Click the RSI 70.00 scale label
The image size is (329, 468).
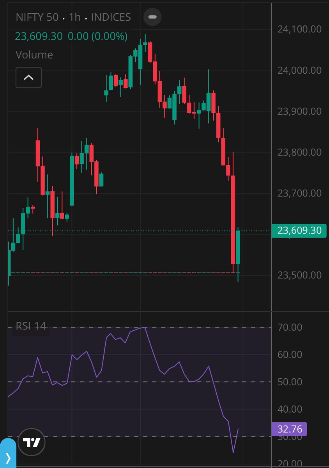pos(290,327)
